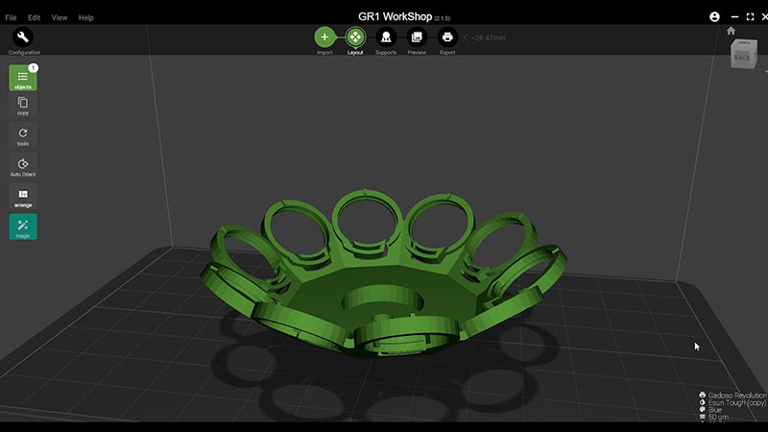
Task: Open the Configuration wrench icon
Action: [x=23, y=37]
